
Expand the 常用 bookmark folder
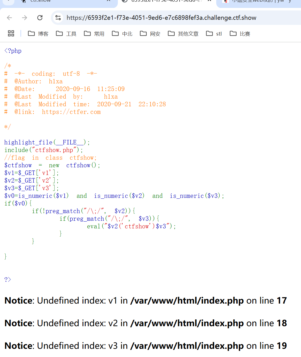click(x=94, y=34)
